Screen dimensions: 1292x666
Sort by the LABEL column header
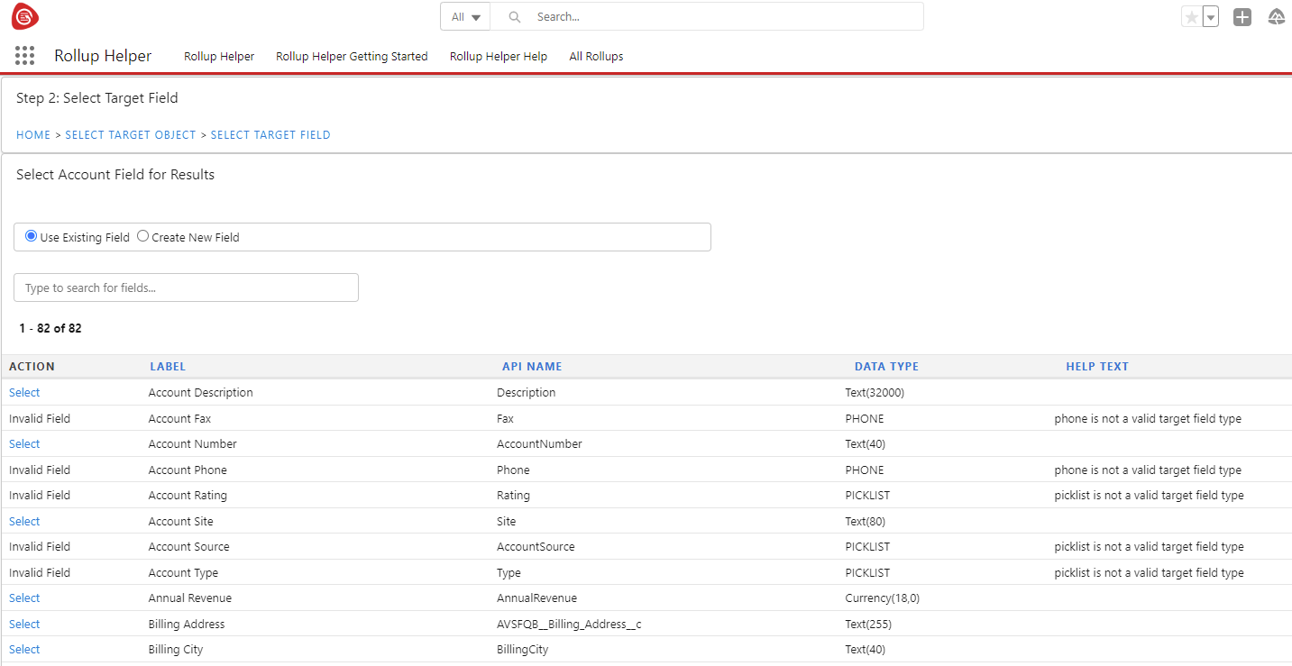pyautogui.click(x=168, y=367)
